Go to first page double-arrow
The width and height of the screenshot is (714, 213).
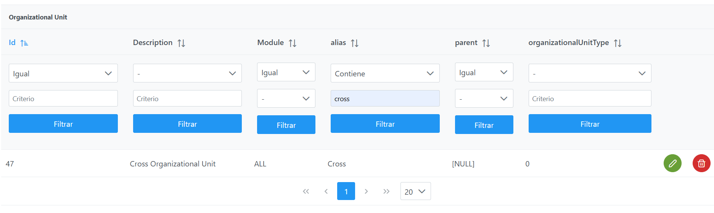click(306, 191)
